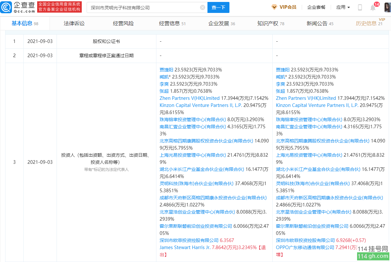Screen dimensions: 391x262
Task: Click the VIP会员 diamond link
Action: click(x=284, y=7)
